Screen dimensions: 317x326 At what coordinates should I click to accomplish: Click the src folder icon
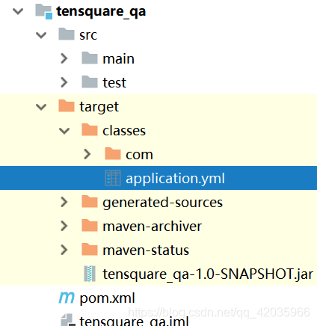(67, 34)
